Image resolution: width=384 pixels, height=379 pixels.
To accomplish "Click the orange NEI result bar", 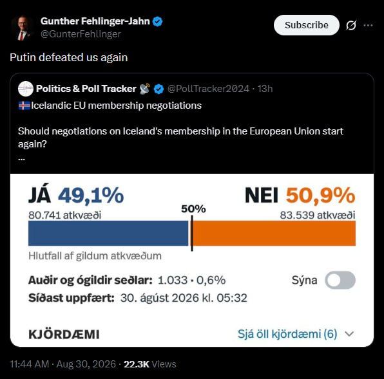I will click(274, 234).
